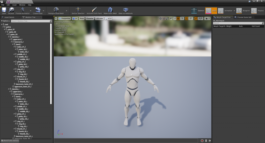Click Browse to find asset in content browser
The width and height of the screenshot is (265, 143).
click(11, 10)
